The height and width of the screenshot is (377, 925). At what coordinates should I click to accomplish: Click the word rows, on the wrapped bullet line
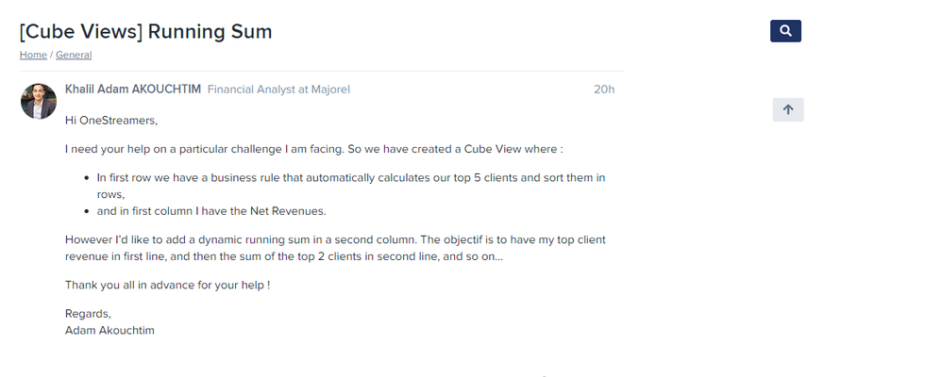[x=111, y=194]
